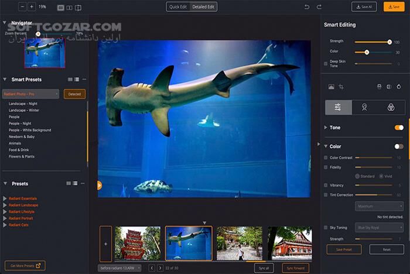The height and width of the screenshot is (274, 410).
Task: Select Landscape - Night smart preset
Action: coord(23,104)
